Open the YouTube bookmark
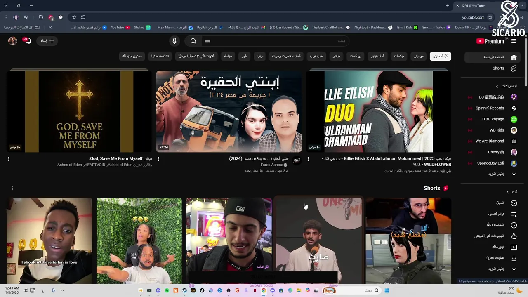 pos(120,28)
